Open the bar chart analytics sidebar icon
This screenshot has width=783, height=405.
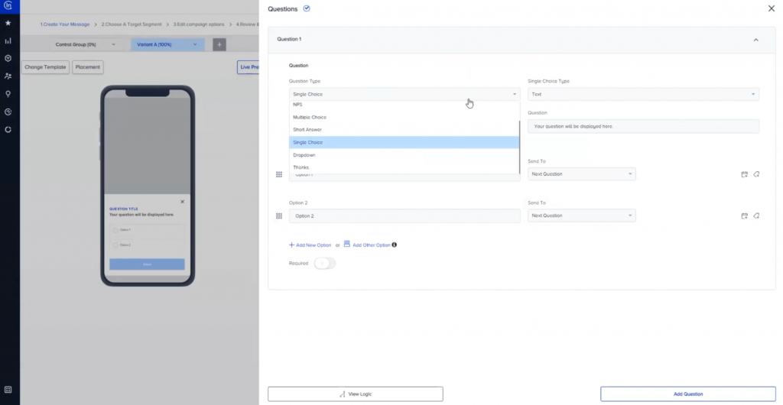[8, 40]
